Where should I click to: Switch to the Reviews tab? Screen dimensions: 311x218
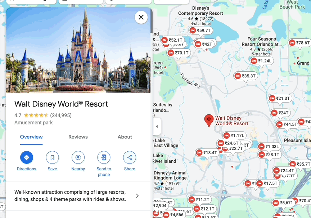(78, 137)
